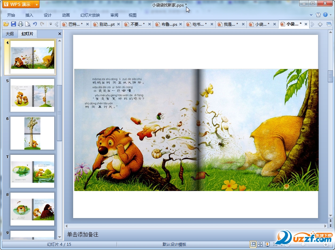The image size is (335, 250).
Task: Start slideshow from status bar icon
Action: 267,244
